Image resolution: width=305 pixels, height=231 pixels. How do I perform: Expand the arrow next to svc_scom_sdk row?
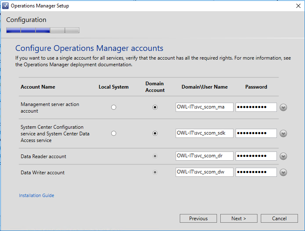click(x=283, y=133)
